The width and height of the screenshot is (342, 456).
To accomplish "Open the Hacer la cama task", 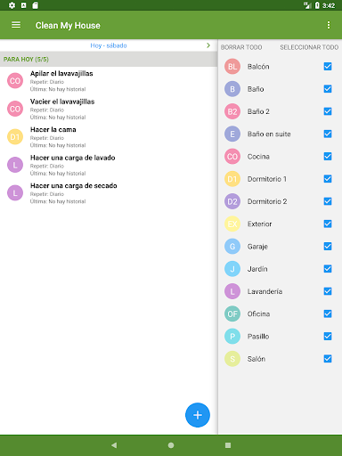I will [109, 137].
